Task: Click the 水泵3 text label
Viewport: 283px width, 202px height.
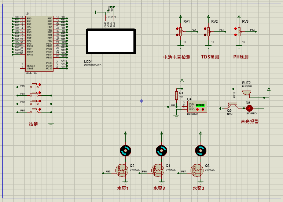Action: [x=198, y=188]
